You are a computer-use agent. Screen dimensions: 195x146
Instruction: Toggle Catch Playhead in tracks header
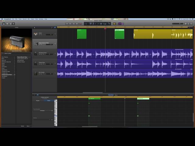[55, 28]
